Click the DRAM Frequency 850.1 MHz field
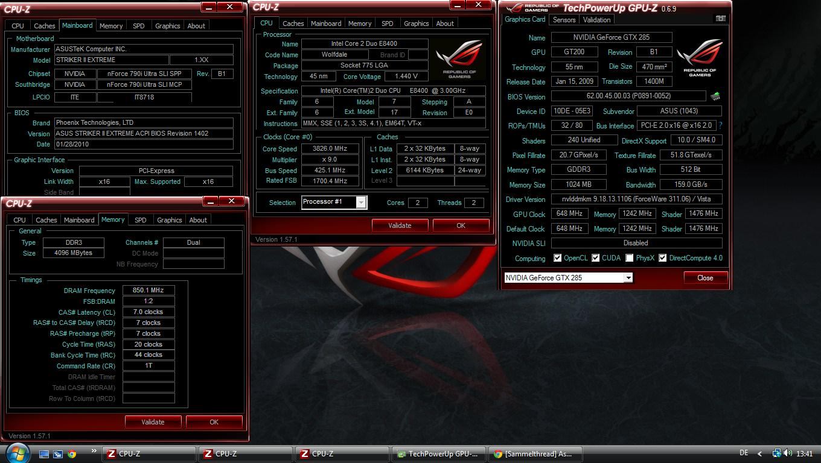 (x=149, y=290)
